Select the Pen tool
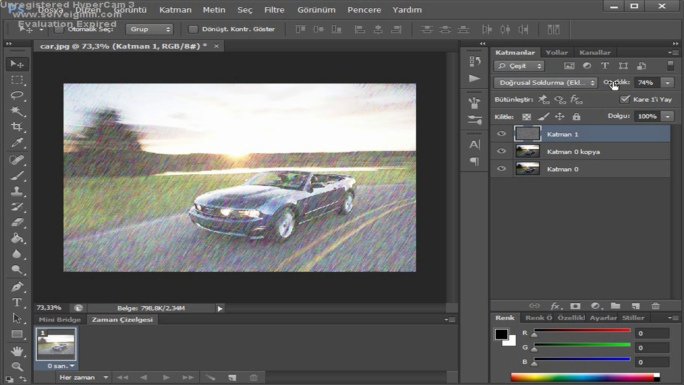Image resolution: width=684 pixels, height=385 pixels. click(17, 287)
